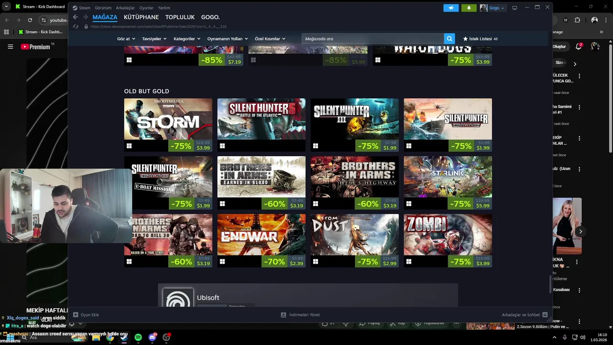
Task: Click YouTube account avatar
Action: 595,46
